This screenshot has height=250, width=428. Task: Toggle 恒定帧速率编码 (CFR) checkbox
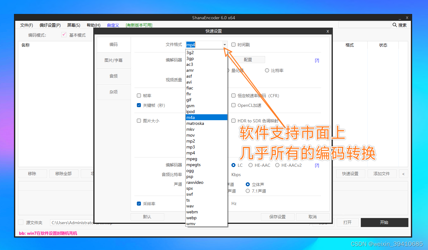point(233,96)
